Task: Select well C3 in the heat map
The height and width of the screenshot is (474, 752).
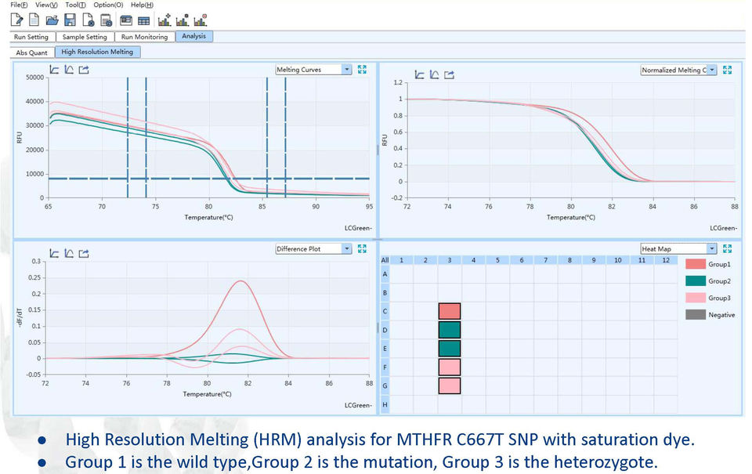Action: pos(449,311)
